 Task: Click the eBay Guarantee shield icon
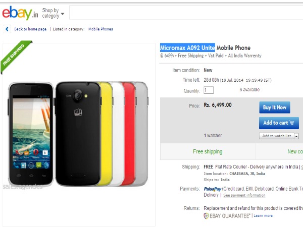pos(206,215)
